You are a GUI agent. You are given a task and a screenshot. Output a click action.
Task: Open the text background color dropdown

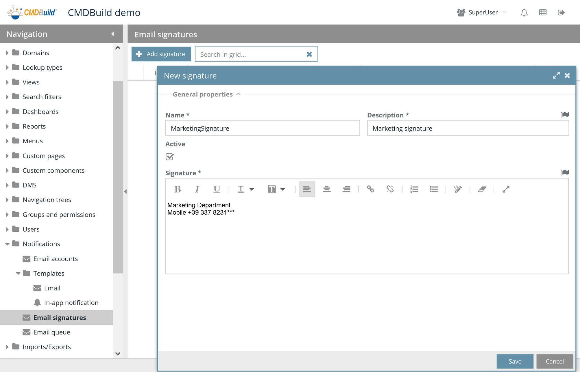[282, 189]
